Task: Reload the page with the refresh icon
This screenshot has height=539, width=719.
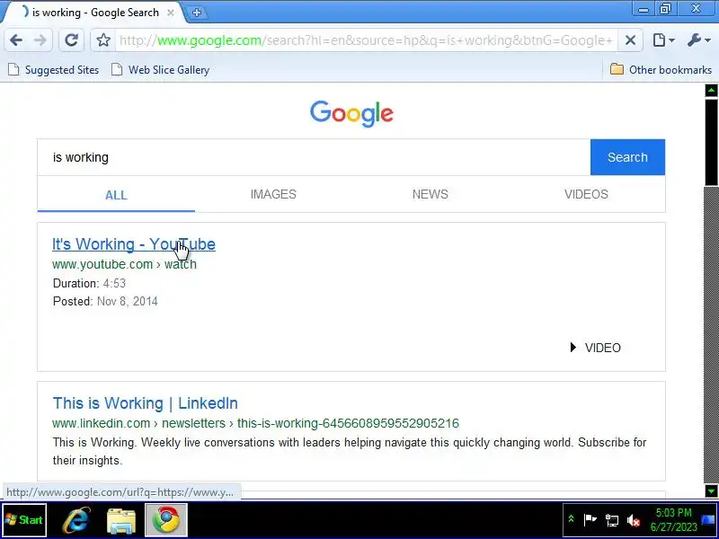Action: pos(71,40)
